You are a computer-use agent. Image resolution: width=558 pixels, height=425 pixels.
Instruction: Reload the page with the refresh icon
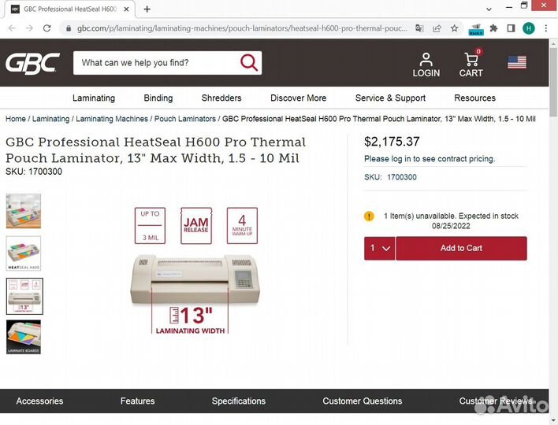[47, 28]
